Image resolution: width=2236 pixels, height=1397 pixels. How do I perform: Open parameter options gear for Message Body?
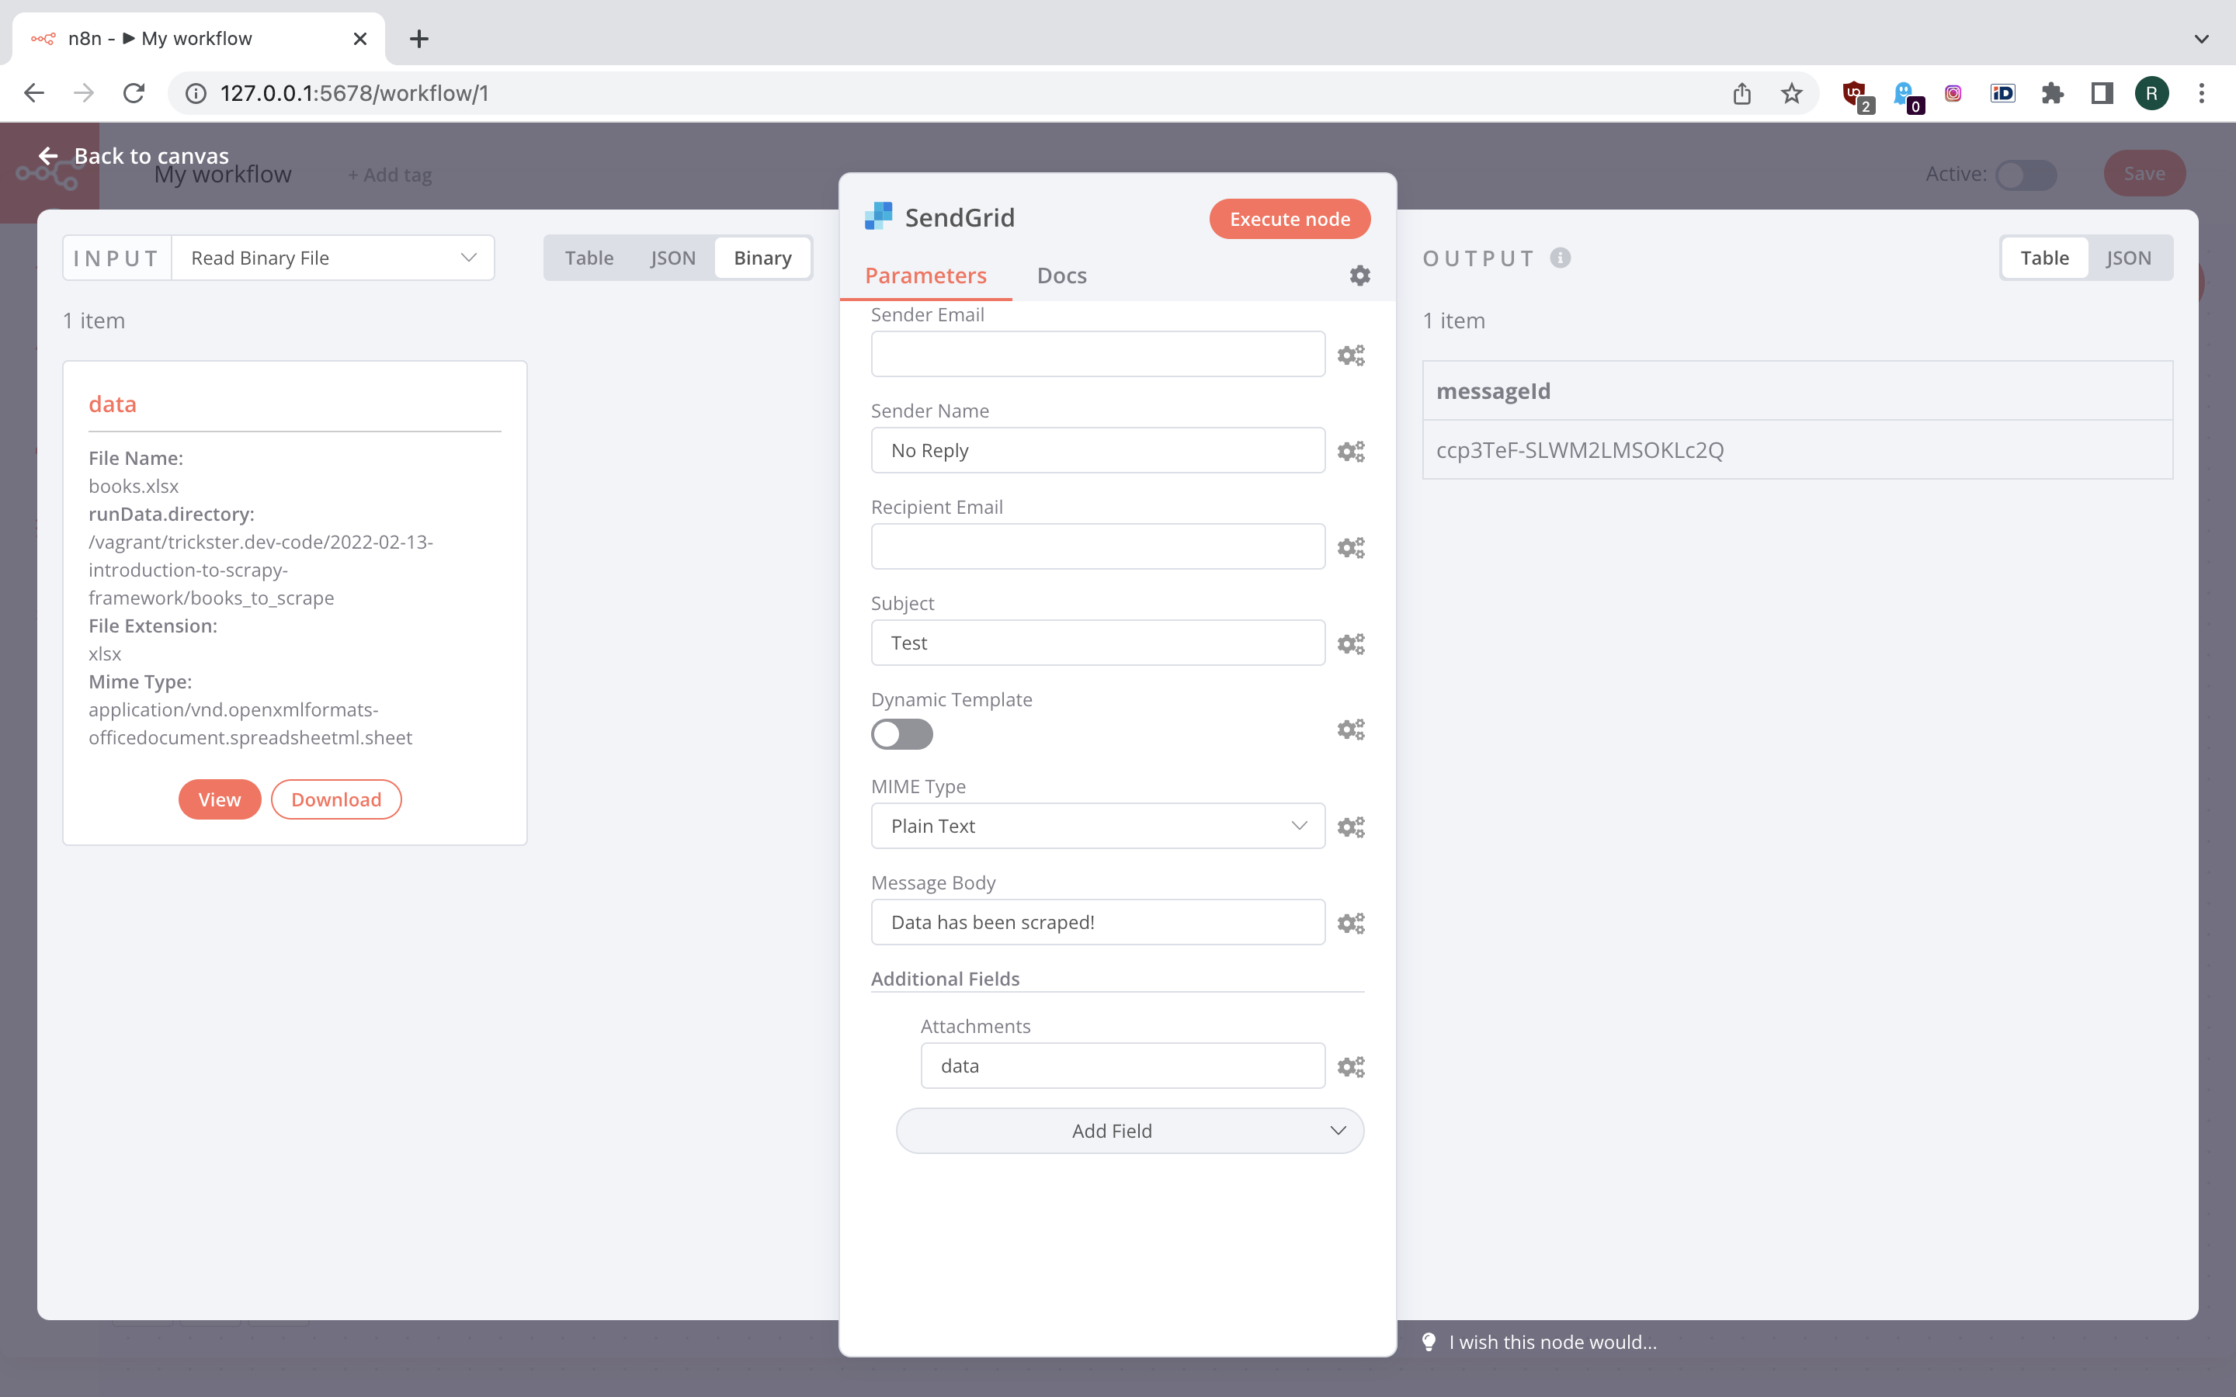pos(1351,923)
